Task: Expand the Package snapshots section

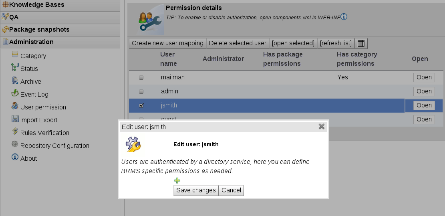Action: click(39, 30)
